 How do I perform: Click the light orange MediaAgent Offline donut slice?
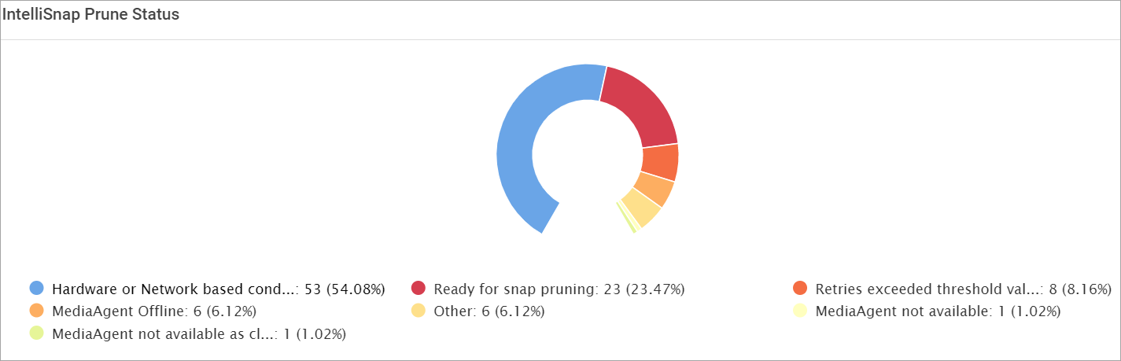tap(654, 190)
